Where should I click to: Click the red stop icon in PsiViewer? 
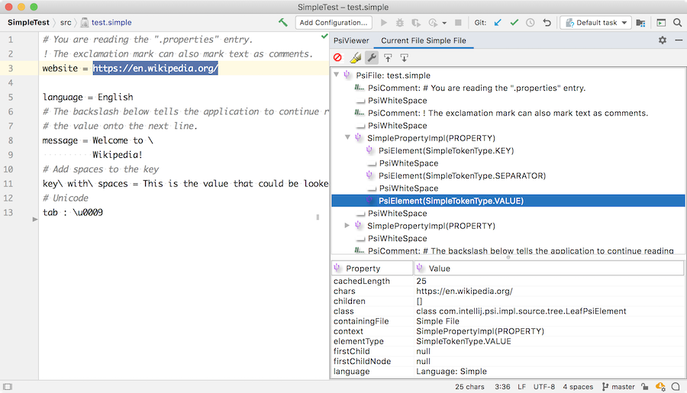pyautogui.click(x=338, y=57)
